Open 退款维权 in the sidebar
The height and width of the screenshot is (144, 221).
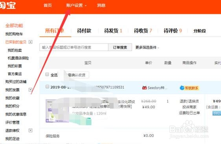pyautogui.click(x=13, y=131)
